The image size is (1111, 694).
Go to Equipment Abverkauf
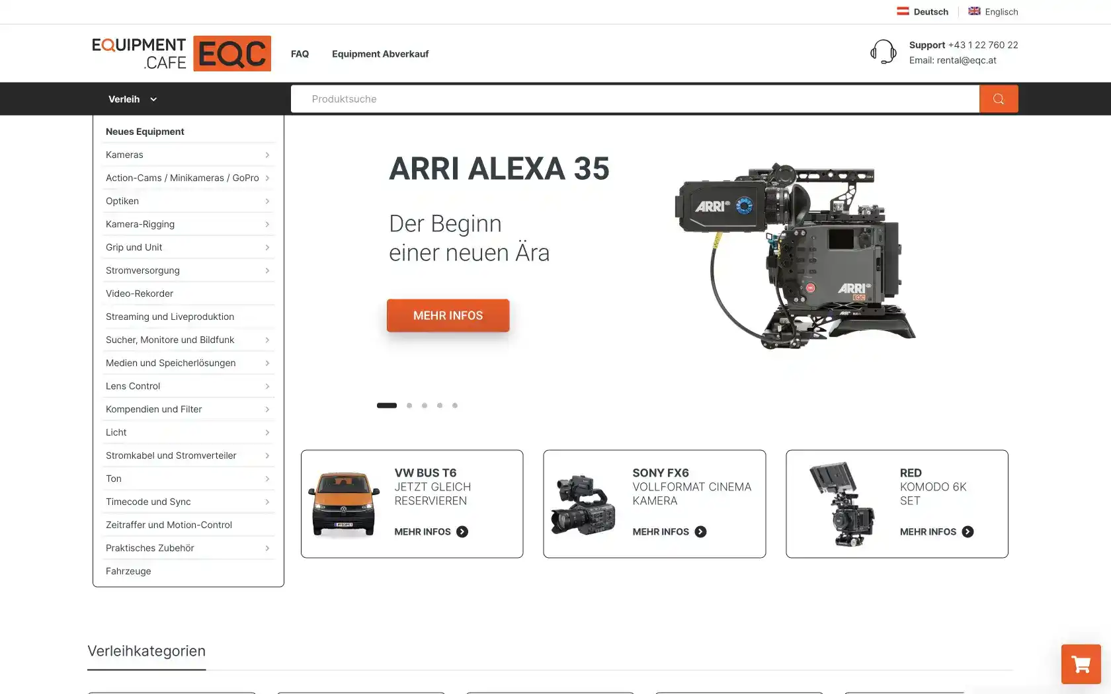[x=380, y=54]
